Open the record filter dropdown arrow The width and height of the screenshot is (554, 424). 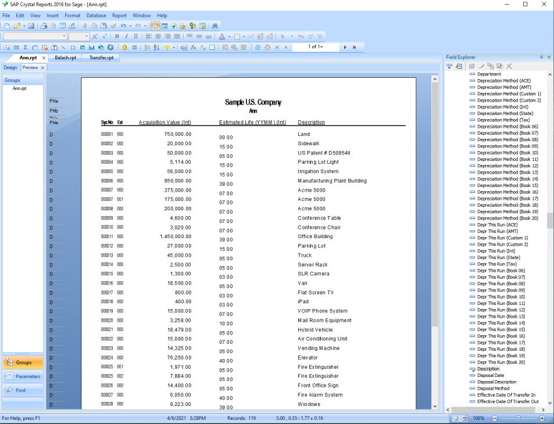point(174,47)
